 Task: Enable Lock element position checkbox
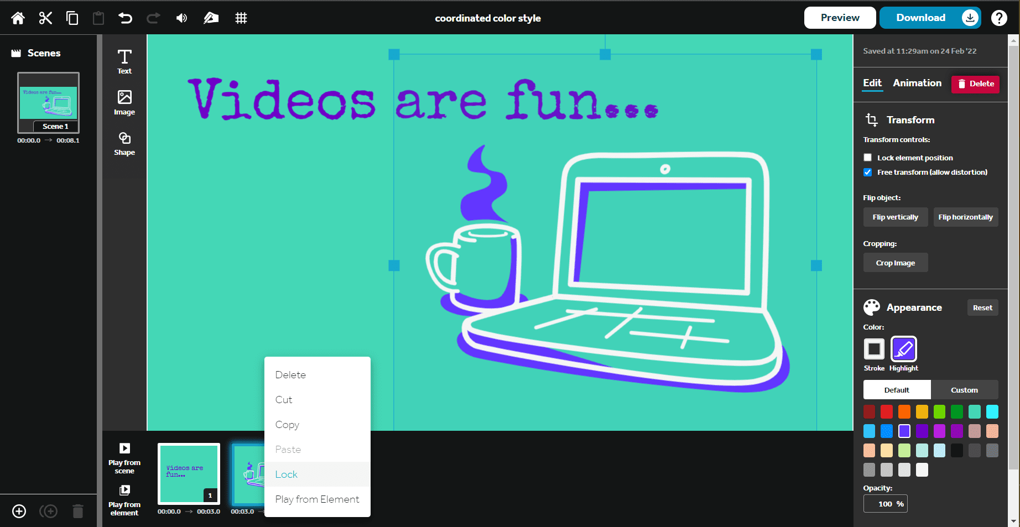(868, 158)
